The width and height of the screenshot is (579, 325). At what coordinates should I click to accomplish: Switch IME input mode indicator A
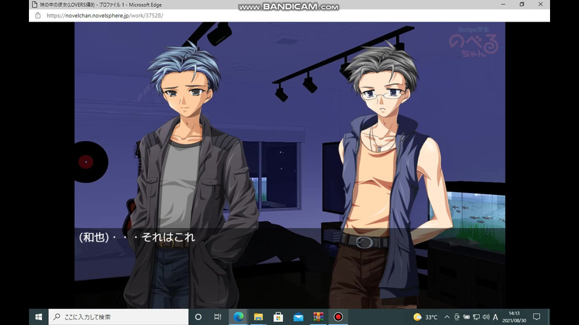[496, 317]
